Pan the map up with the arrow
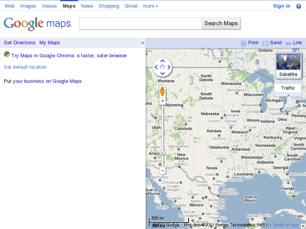The image size is (306, 229). pyautogui.click(x=162, y=61)
